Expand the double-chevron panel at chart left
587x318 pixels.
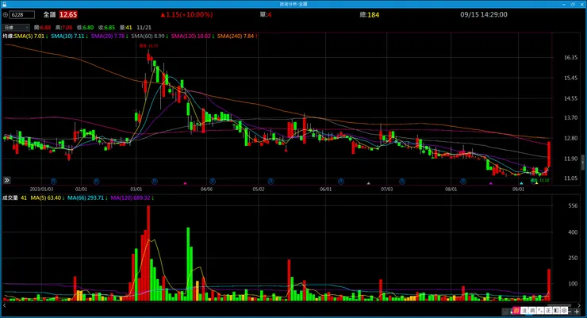click(x=6, y=180)
